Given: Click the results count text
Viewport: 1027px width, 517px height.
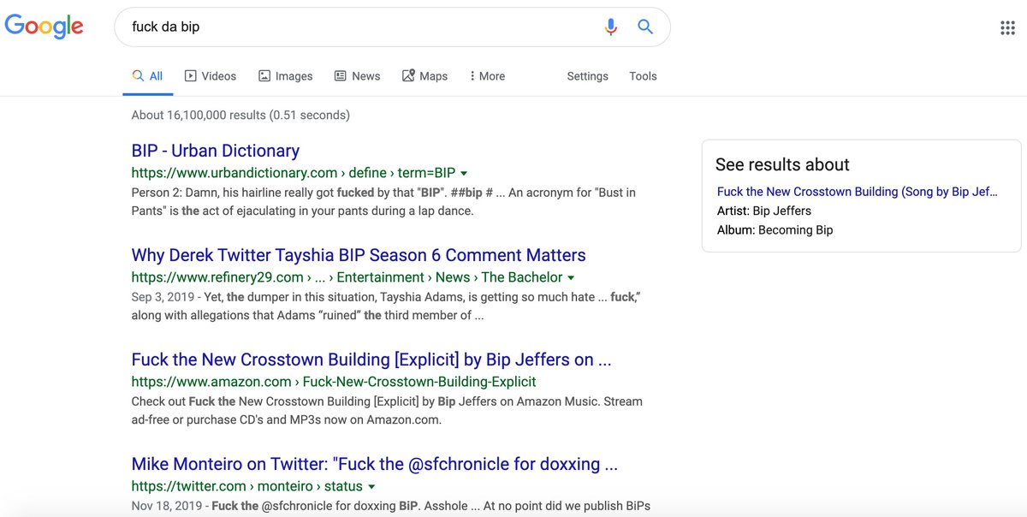Looking at the screenshot, I should click(240, 115).
